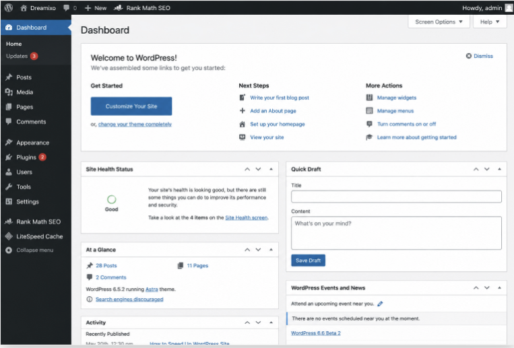Screen dimensions: 514x348
Task: Click the Quick Draft Title input field
Action: 396,197
